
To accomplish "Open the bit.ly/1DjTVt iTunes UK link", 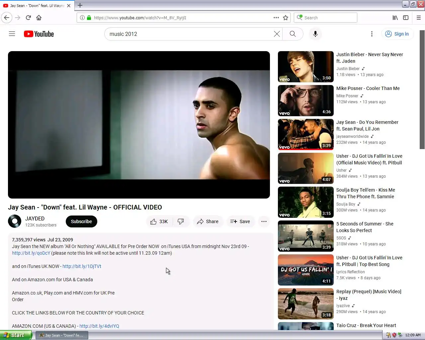I will pyautogui.click(x=82, y=266).
